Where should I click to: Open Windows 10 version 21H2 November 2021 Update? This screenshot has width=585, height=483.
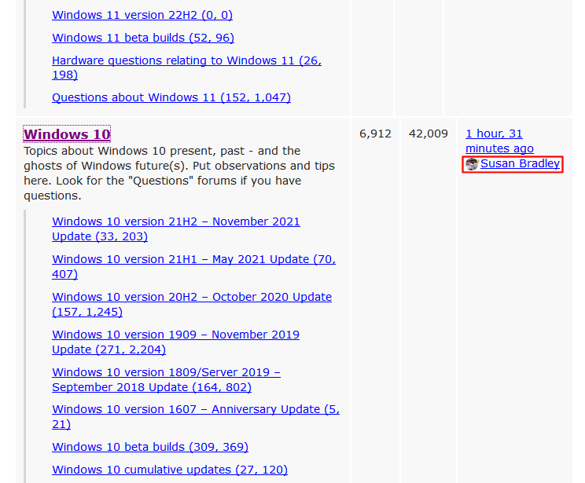coord(175,222)
